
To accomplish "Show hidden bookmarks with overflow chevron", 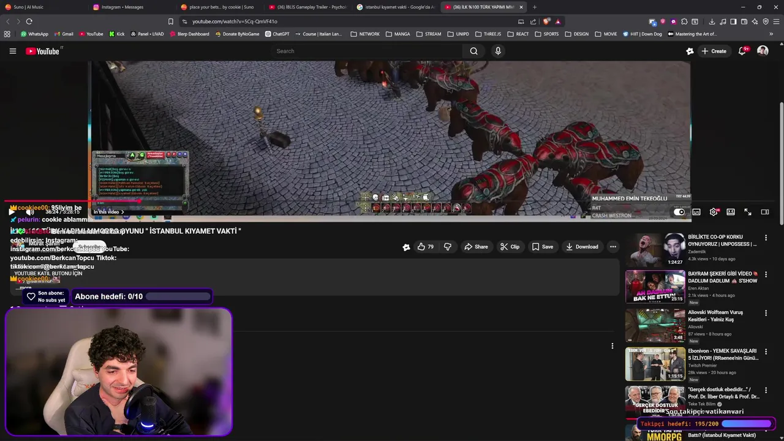I will [772, 34].
